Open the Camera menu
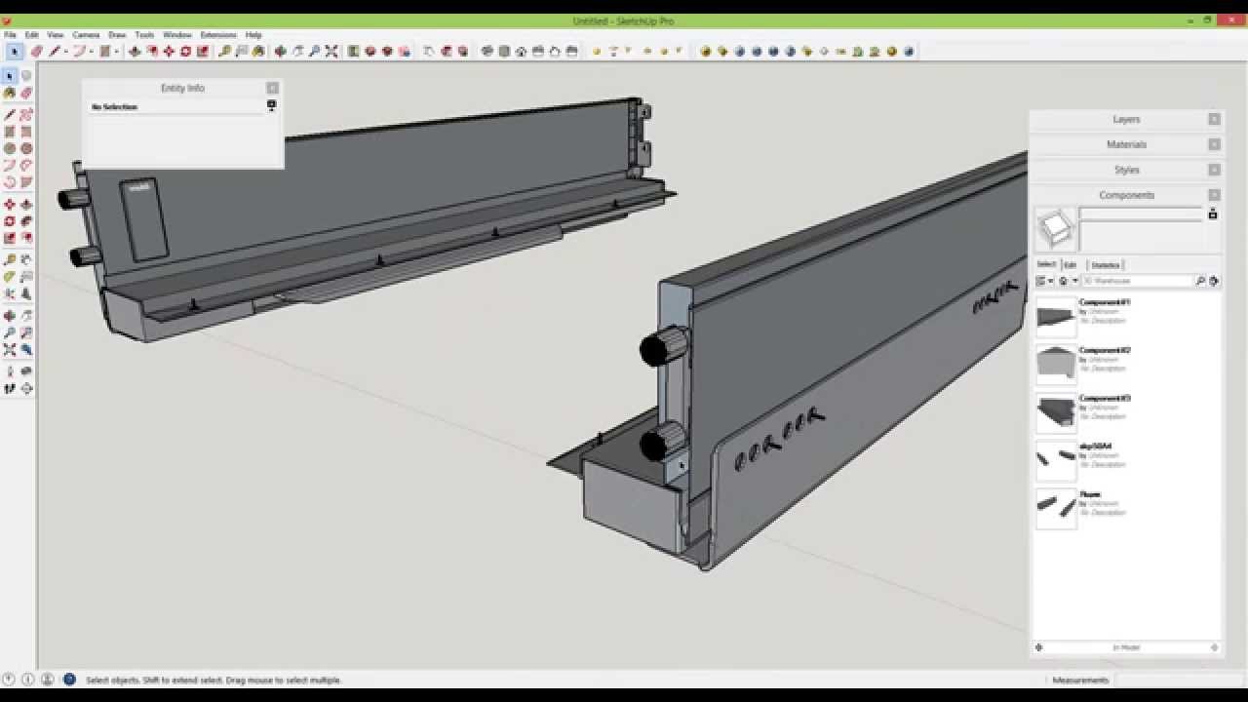The image size is (1248, 702). coord(86,35)
